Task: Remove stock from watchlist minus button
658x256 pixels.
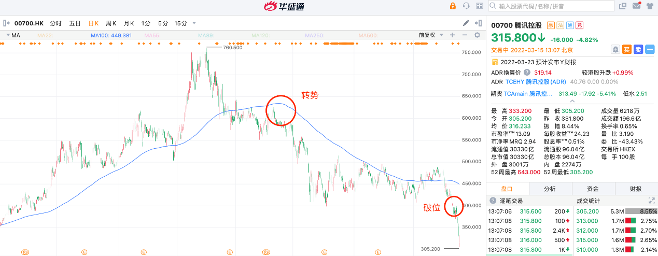Action: click(x=650, y=49)
